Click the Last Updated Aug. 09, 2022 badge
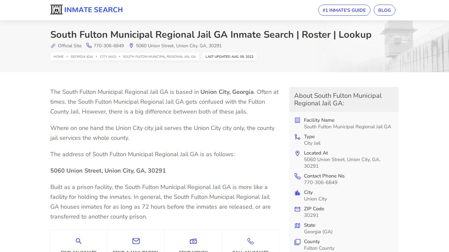 [x=229, y=56]
